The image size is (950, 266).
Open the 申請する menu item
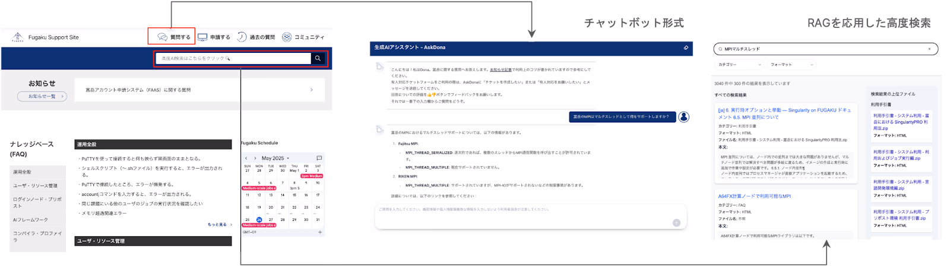point(214,37)
